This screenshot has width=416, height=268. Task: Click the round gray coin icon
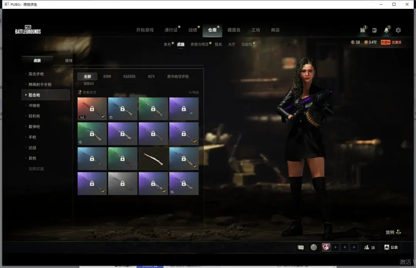coord(314,247)
